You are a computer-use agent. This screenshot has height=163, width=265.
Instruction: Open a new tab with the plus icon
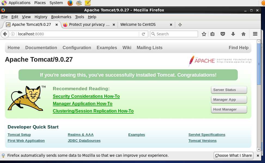coord(180,25)
